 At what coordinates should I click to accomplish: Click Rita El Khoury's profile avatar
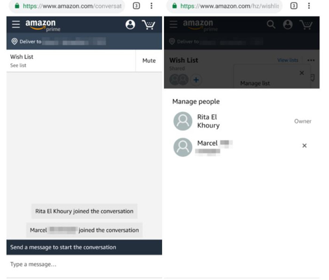point(183,121)
